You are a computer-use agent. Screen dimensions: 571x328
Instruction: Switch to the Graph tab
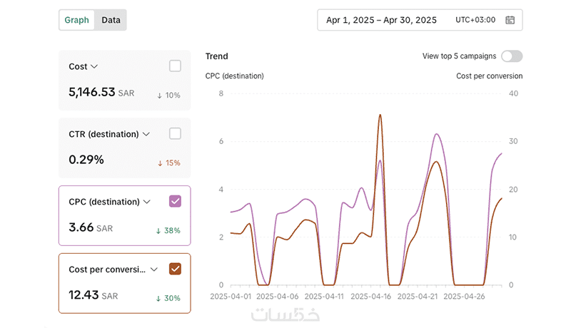(76, 20)
